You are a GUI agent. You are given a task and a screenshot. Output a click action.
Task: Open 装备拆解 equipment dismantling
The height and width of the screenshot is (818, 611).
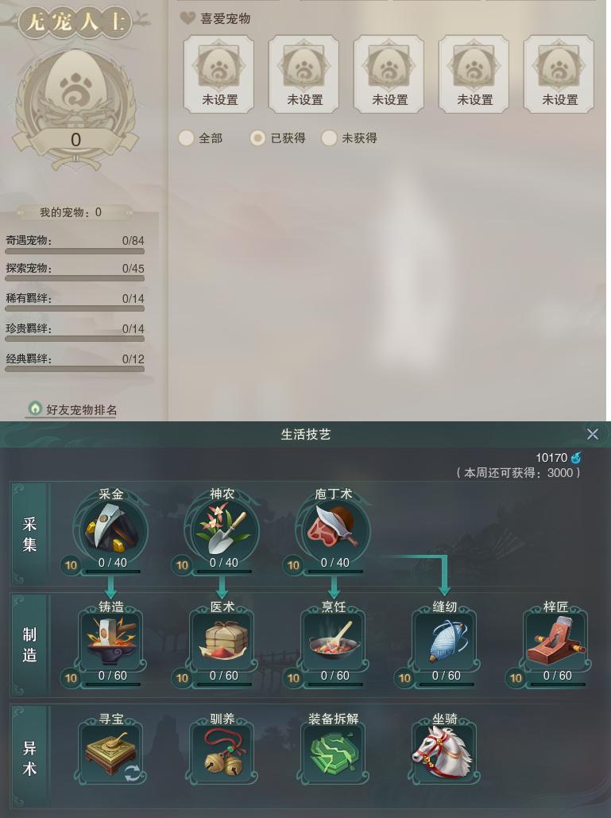(334, 751)
